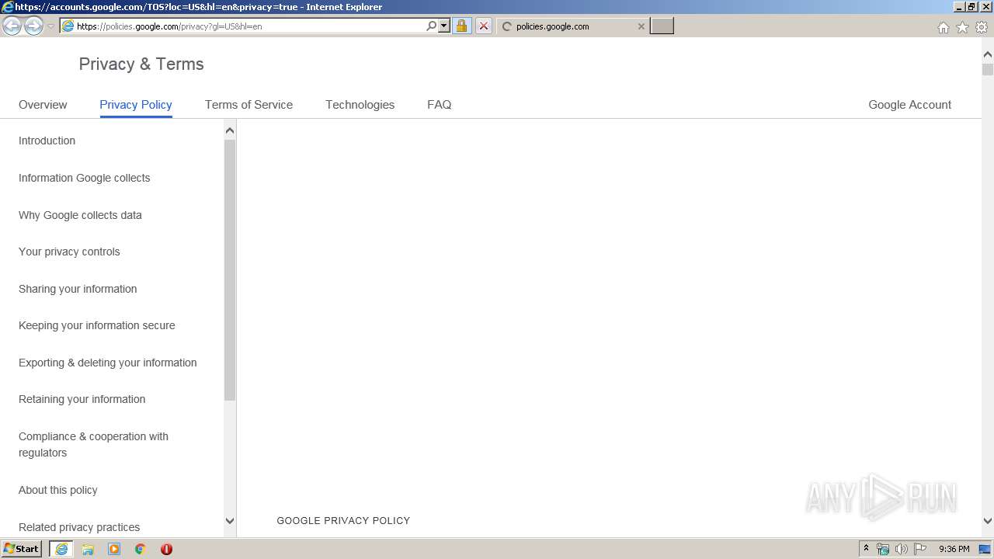Open Related privacy practices section

click(79, 527)
